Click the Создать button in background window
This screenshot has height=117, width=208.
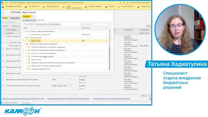(5, 26)
